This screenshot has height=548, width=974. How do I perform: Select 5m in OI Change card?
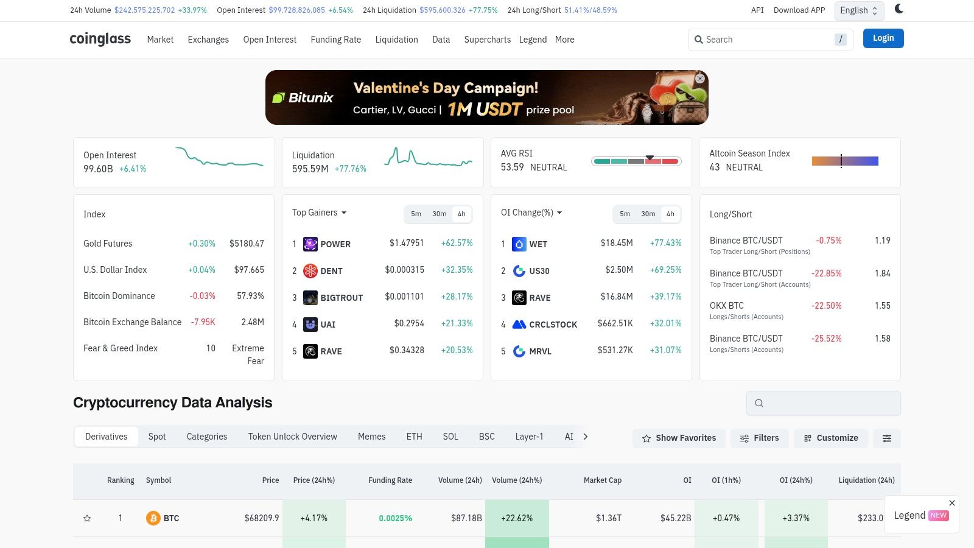pyautogui.click(x=625, y=214)
